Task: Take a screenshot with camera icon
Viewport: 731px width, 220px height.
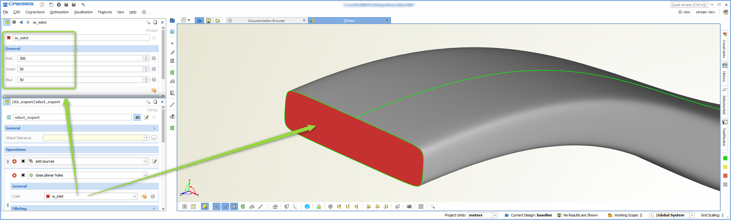Action: tap(409, 206)
